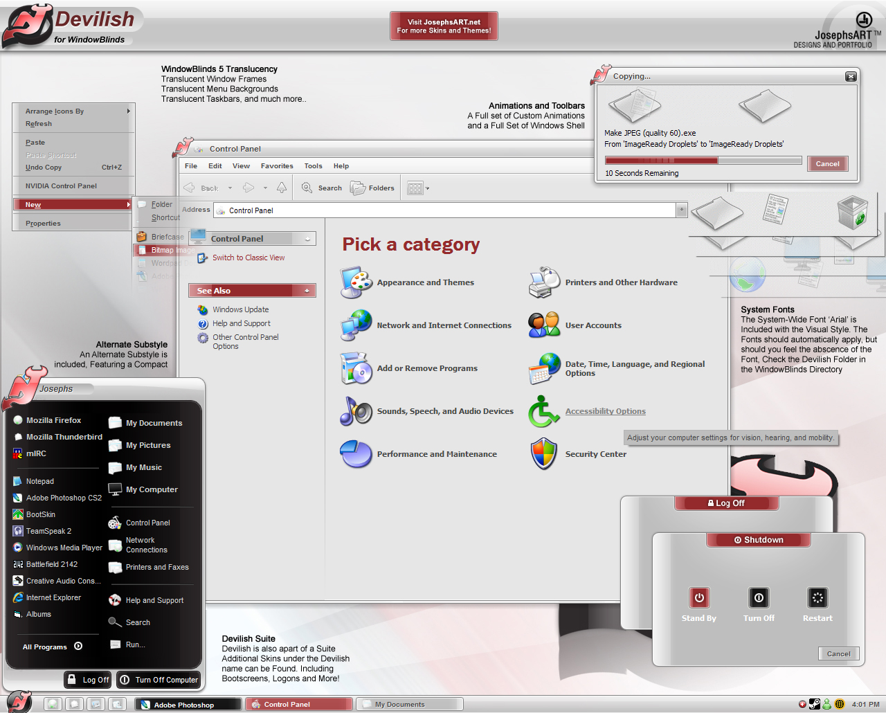Click the Network and Internet Connections icon
This screenshot has width=886, height=713.
tap(356, 325)
